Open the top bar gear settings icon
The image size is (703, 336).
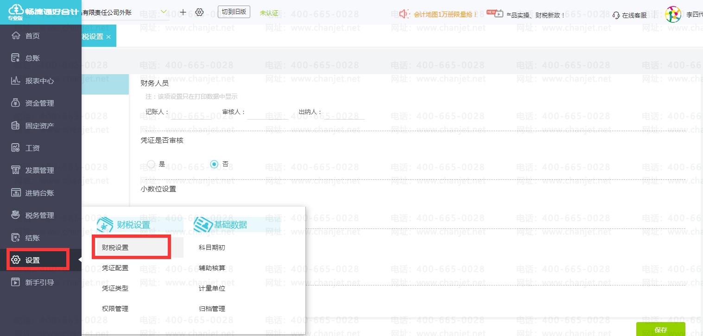(x=199, y=12)
